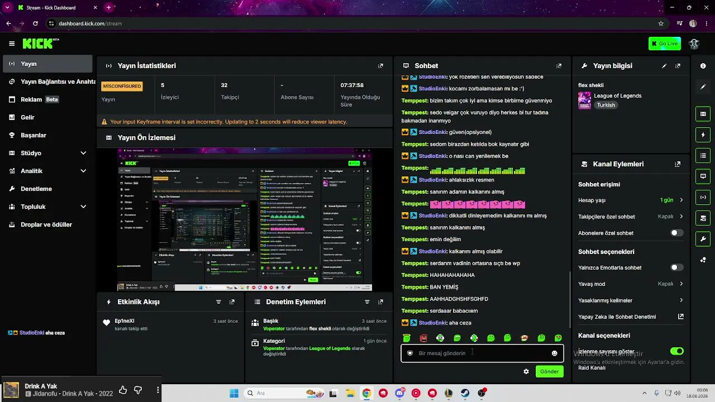Click the Kick logo
The height and width of the screenshot is (402, 715).
41,43
